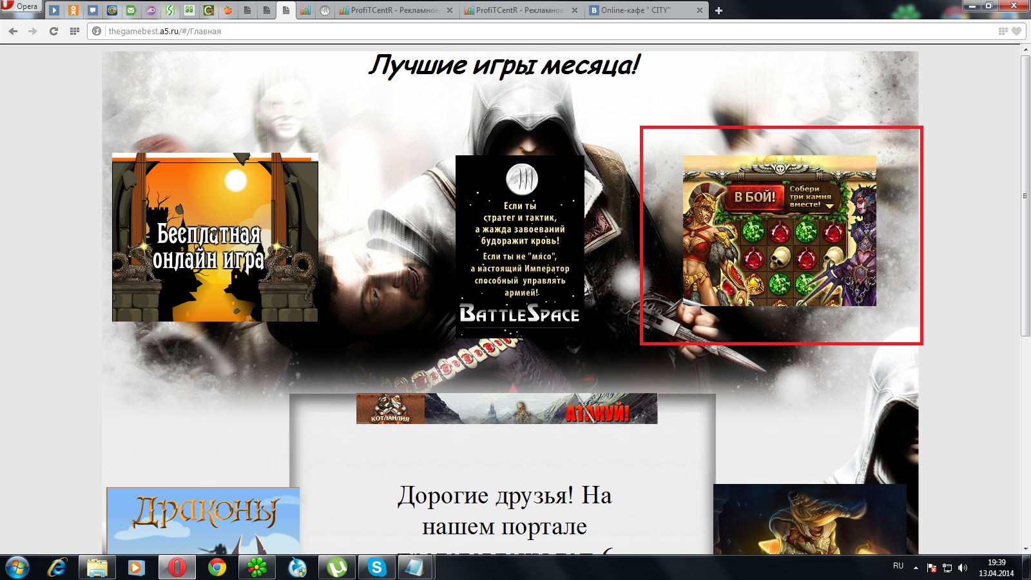Switch to the pinned red apple tab
Image resolution: width=1031 pixels, height=580 pixels.
click(x=228, y=10)
